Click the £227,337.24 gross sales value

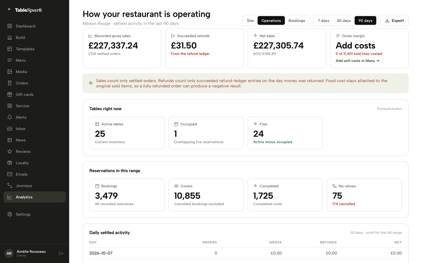(113, 46)
